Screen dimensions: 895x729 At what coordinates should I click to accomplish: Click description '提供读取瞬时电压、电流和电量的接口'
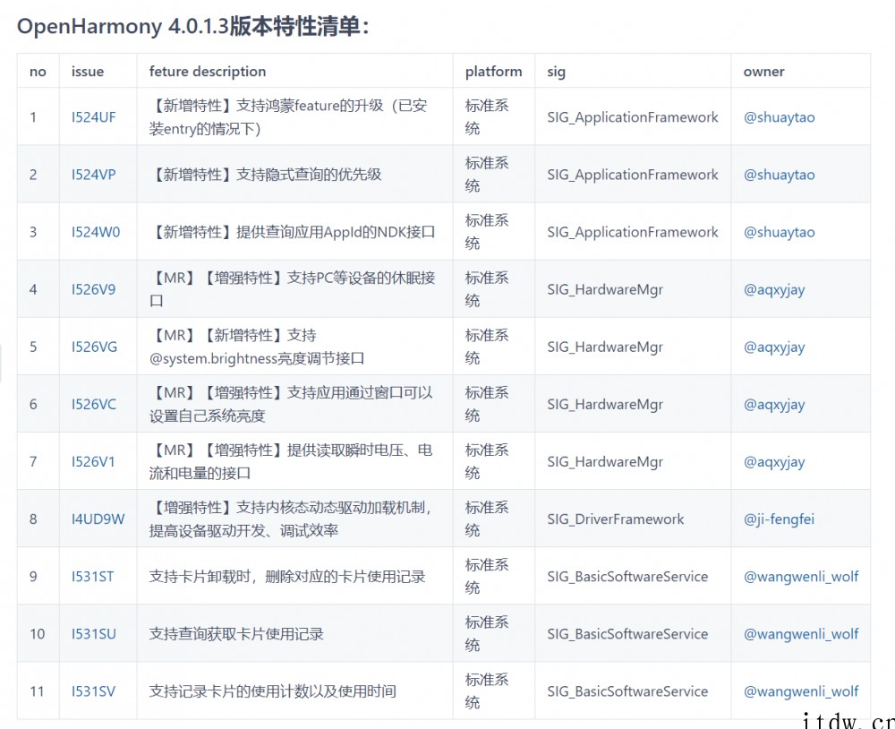(x=291, y=461)
